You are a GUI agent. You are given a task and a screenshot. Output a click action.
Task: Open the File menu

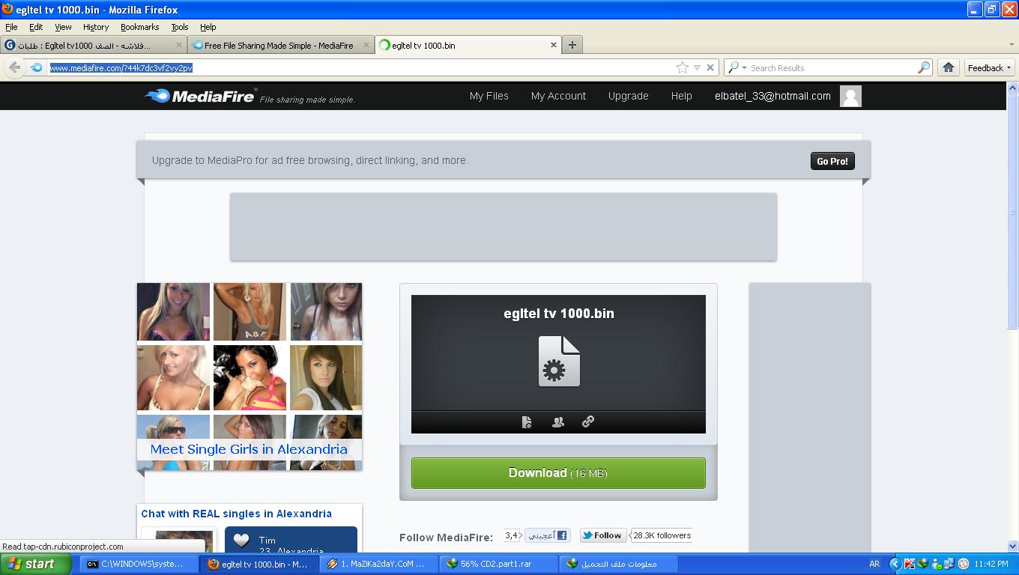click(11, 27)
